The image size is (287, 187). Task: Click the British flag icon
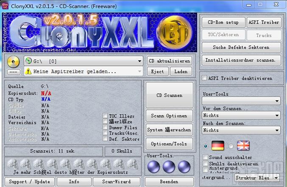click(x=243, y=146)
